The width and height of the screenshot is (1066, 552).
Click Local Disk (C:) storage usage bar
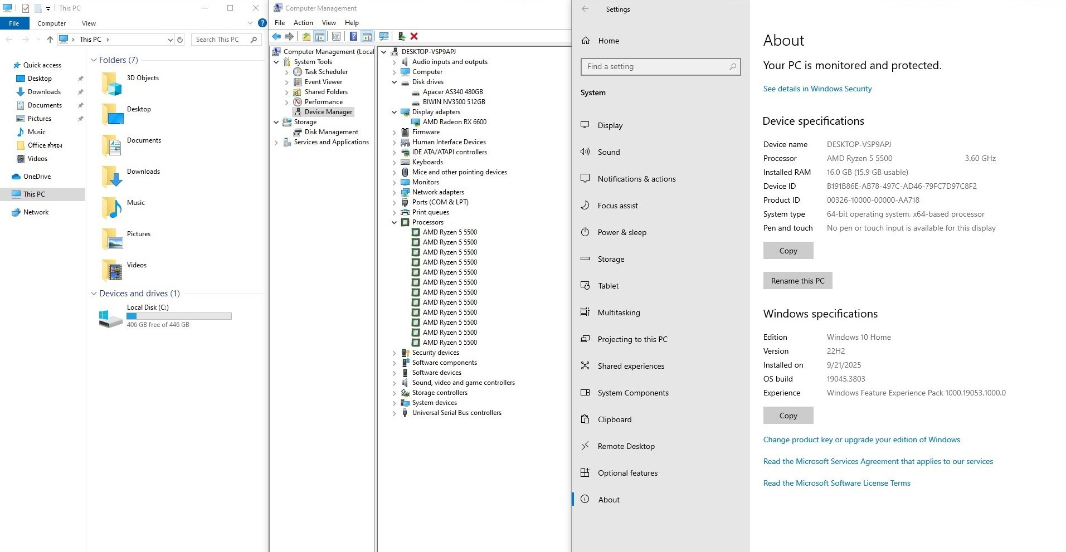179,316
